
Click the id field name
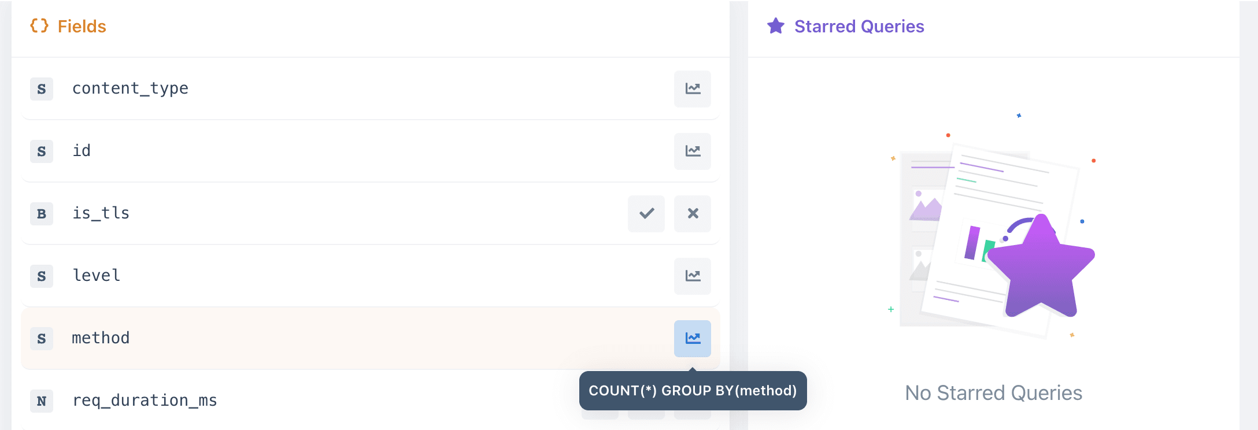[82, 151]
